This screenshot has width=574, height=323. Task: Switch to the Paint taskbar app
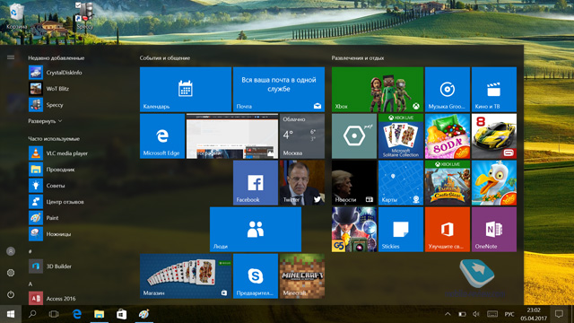[143, 314]
